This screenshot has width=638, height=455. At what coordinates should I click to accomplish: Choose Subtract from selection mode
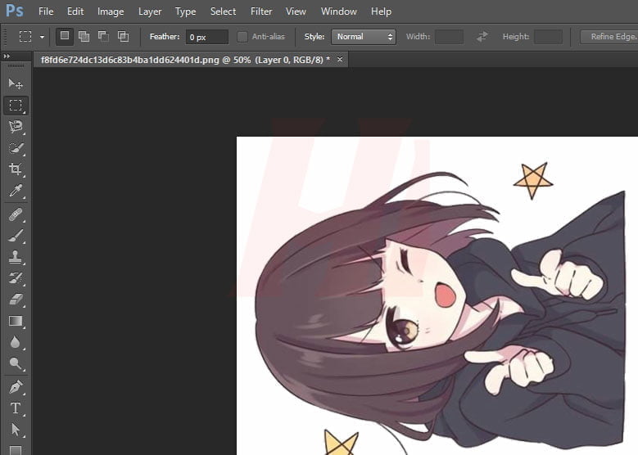click(103, 36)
